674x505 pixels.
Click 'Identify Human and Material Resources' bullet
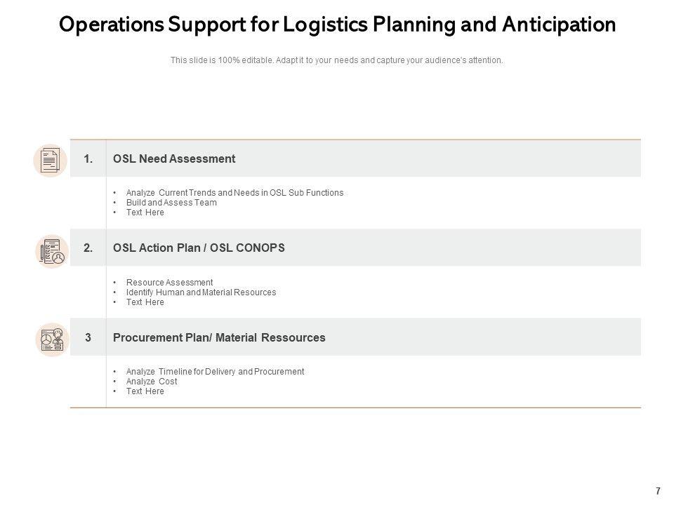click(x=201, y=292)
